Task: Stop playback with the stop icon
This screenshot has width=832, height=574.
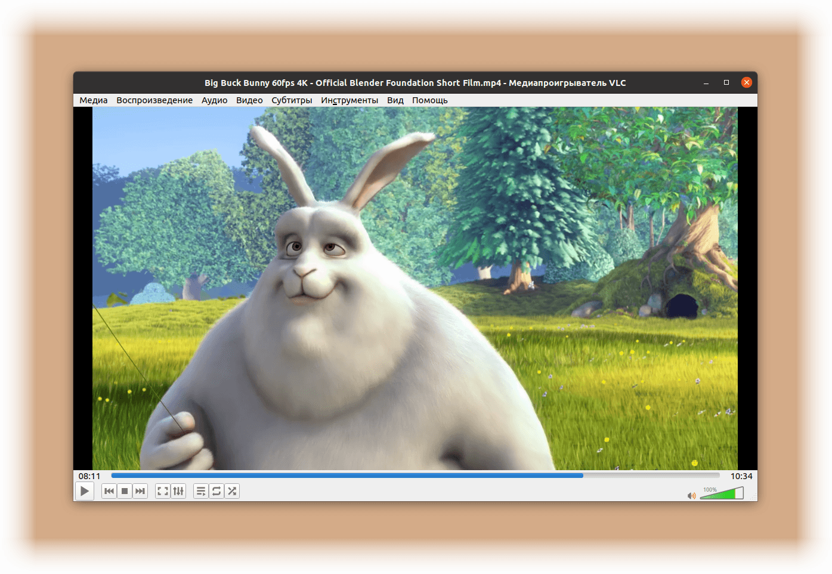Action: tap(125, 491)
